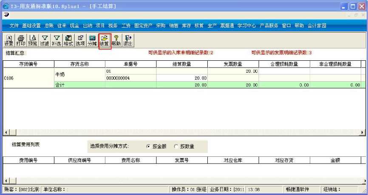Open the 出纳 menu

(x=87, y=26)
